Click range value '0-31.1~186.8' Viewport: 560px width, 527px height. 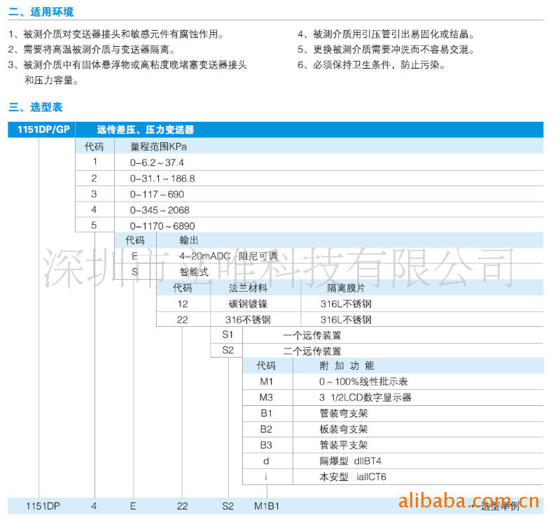162,178
